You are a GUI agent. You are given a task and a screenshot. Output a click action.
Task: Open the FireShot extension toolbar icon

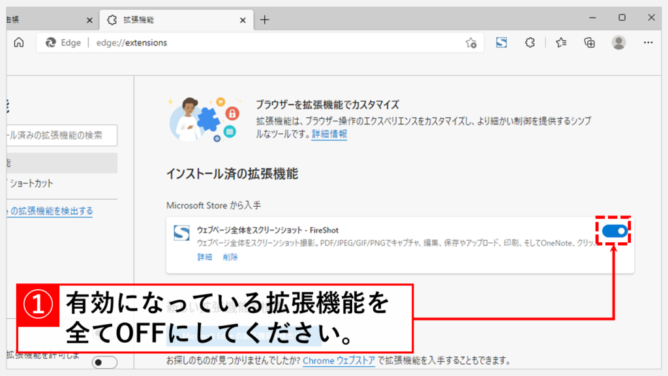tap(502, 42)
